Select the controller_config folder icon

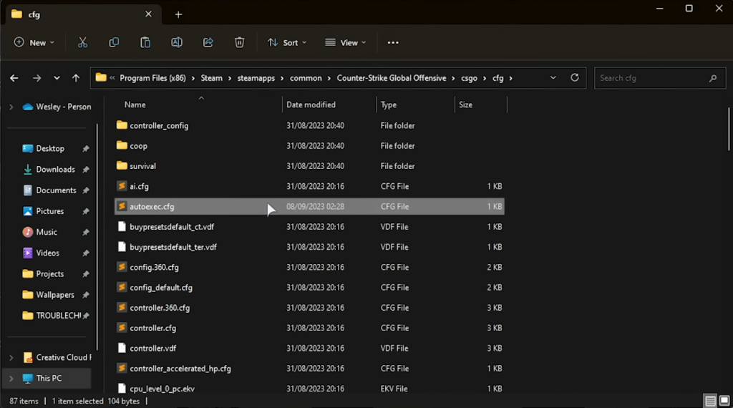click(122, 125)
